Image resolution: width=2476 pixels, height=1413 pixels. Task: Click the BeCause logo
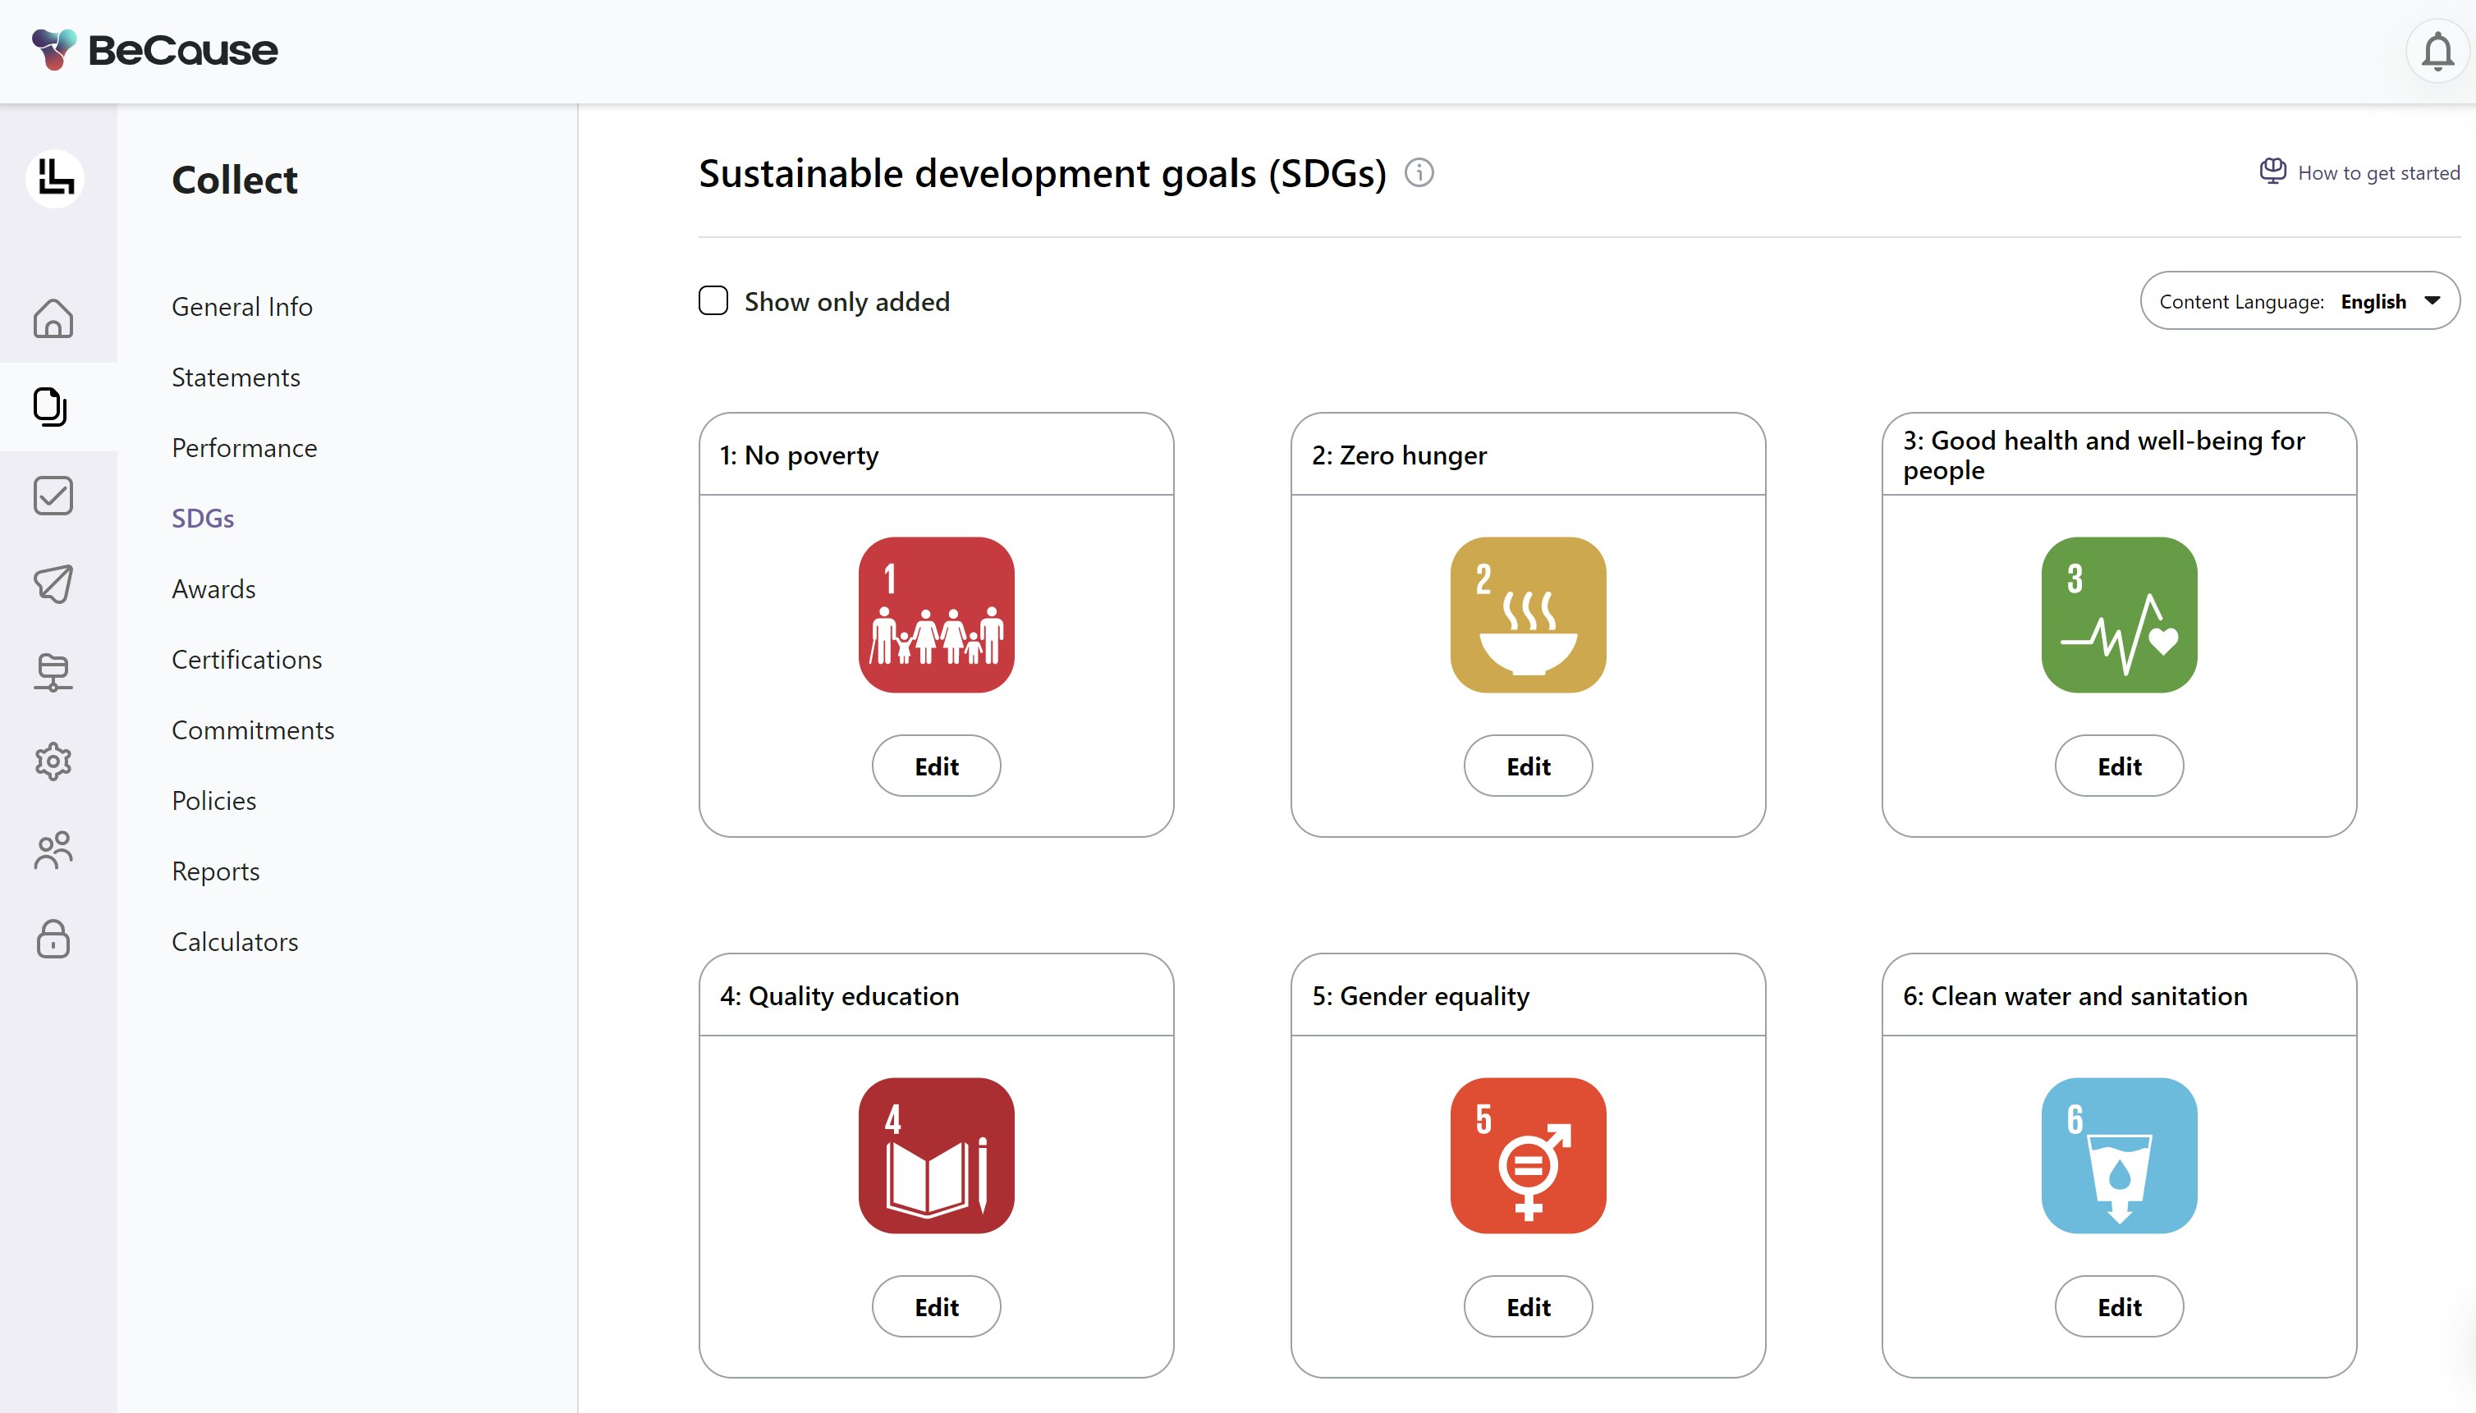tap(155, 49)
